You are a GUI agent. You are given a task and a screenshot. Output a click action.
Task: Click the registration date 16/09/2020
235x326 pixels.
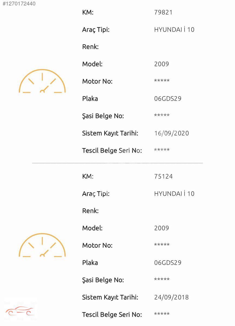(171, 133)
